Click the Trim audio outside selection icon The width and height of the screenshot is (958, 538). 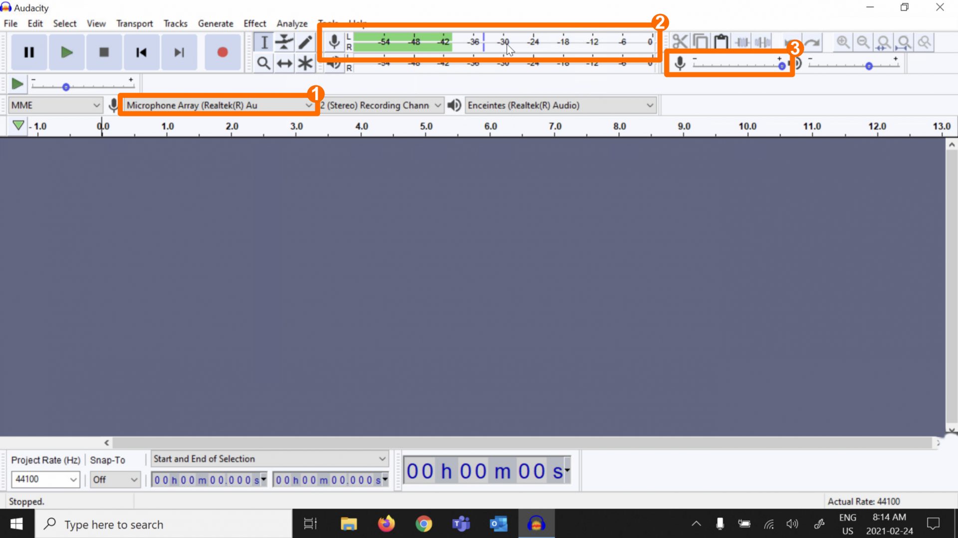tap(740, 42)
